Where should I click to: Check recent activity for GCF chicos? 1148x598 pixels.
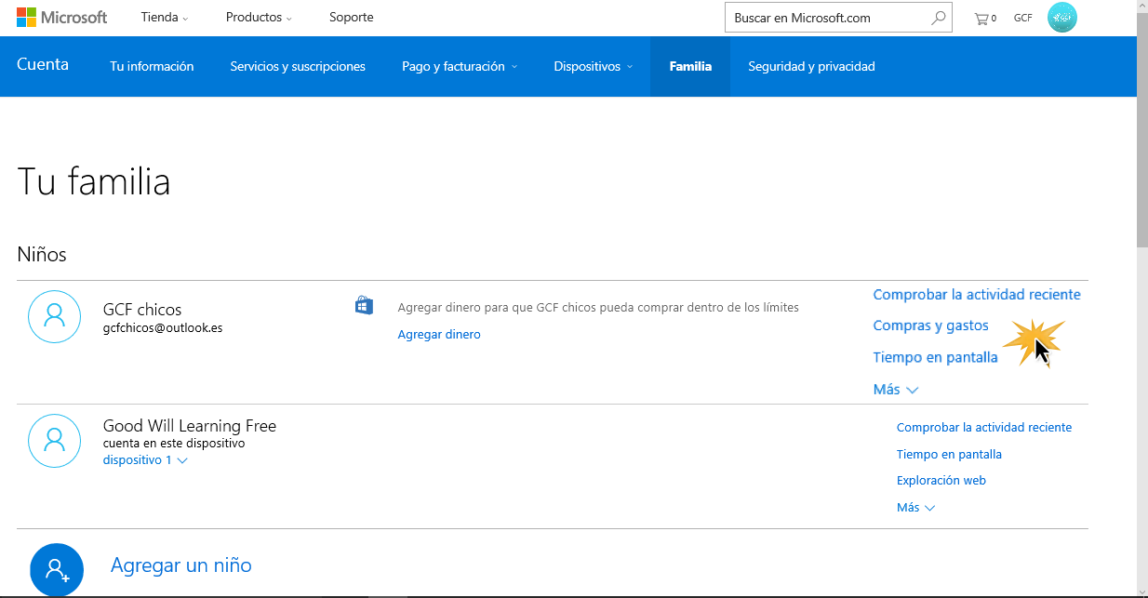coord(977,295)
